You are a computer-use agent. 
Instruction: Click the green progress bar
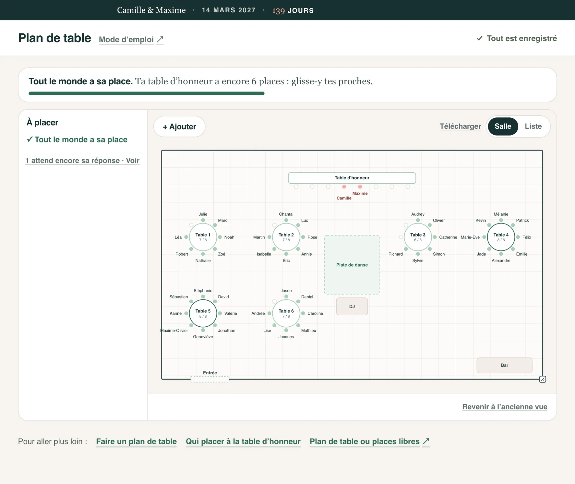point(146,93)
